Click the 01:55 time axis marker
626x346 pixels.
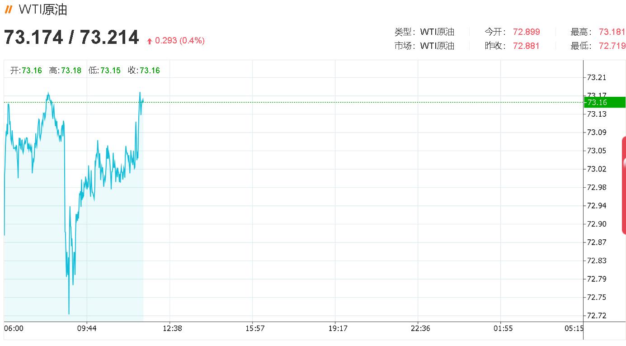pyautogui.click(x=503, y=328)
